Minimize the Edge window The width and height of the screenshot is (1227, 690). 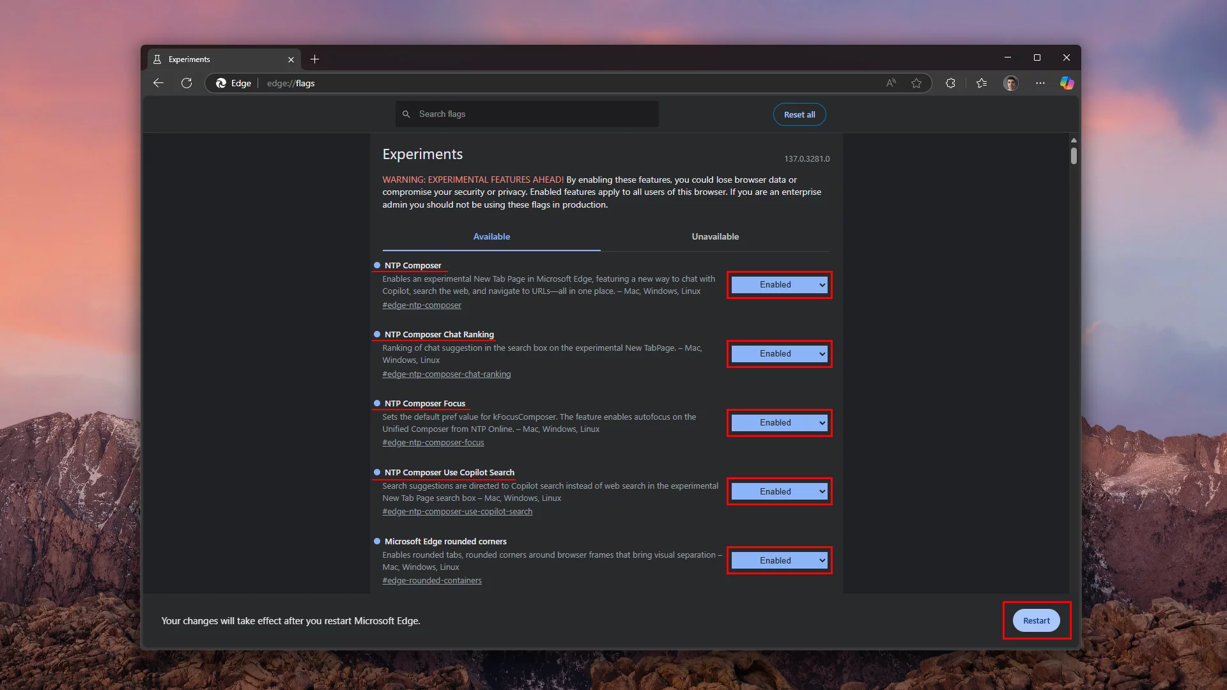click(x=1008, y=57)
